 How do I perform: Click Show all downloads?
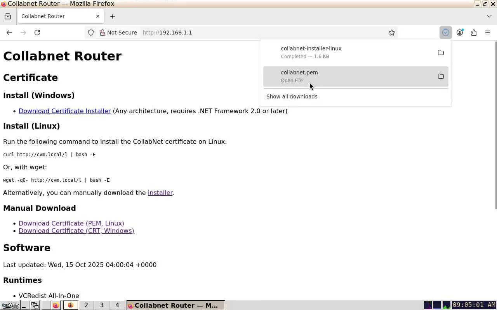[x=292, y=96]
